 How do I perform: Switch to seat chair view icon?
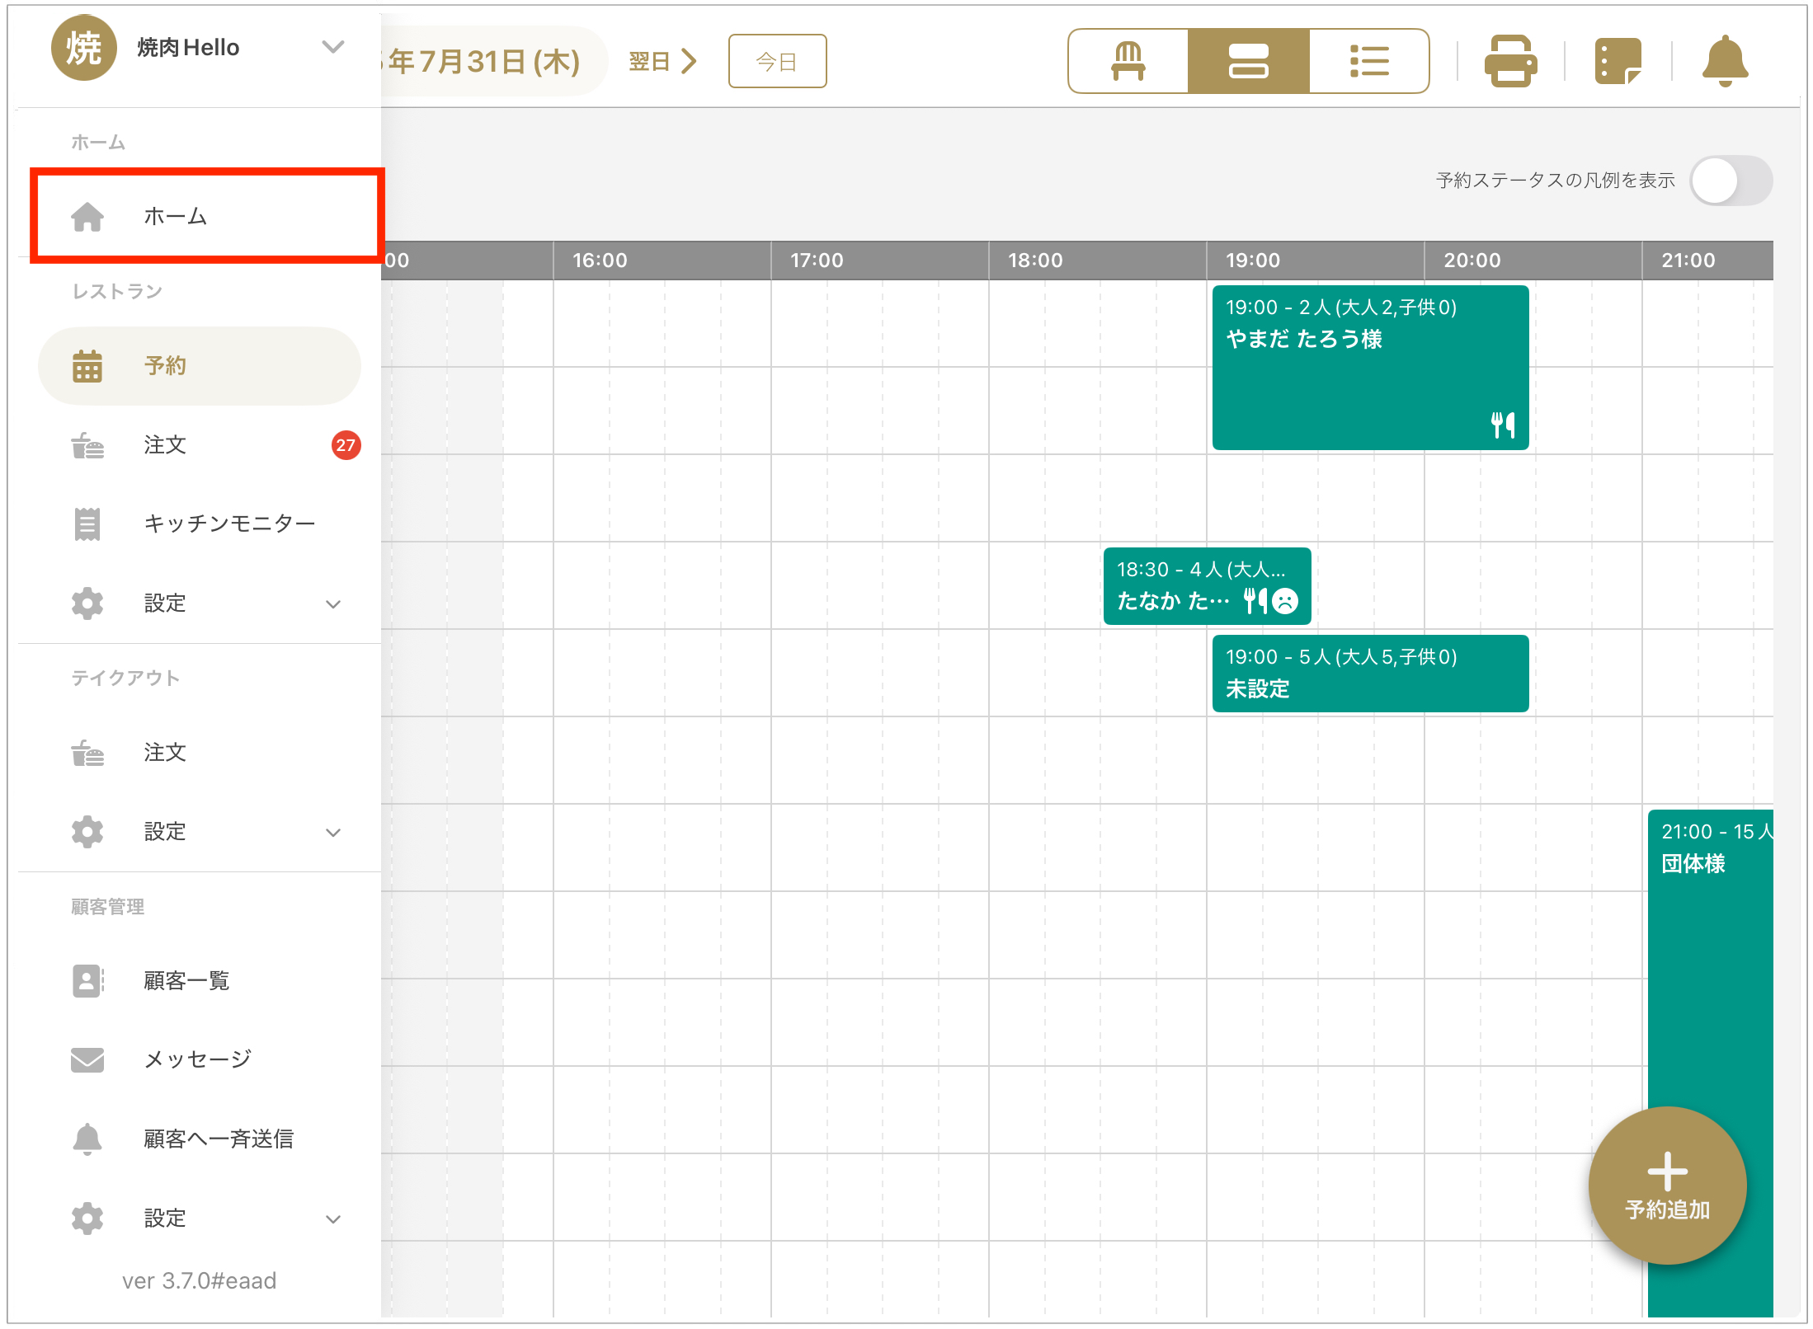[x=1128, y=61]
